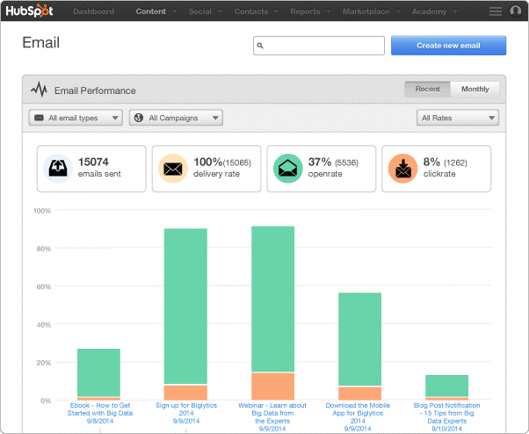Screen dimensions: 529x434
Task: Open the user profile avatar
Action: [516, 11]
